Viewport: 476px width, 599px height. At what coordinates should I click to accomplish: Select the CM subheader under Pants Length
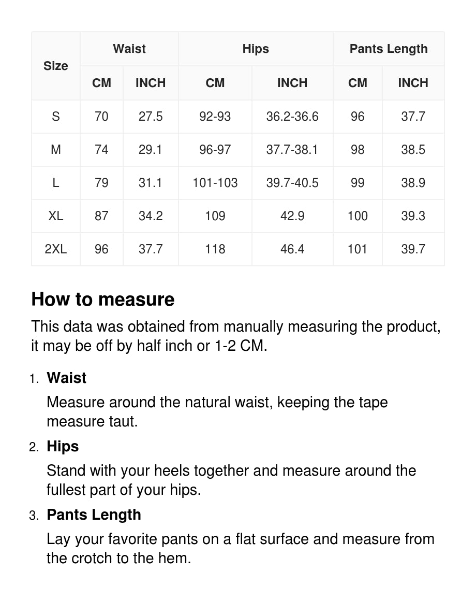(358, 83)
